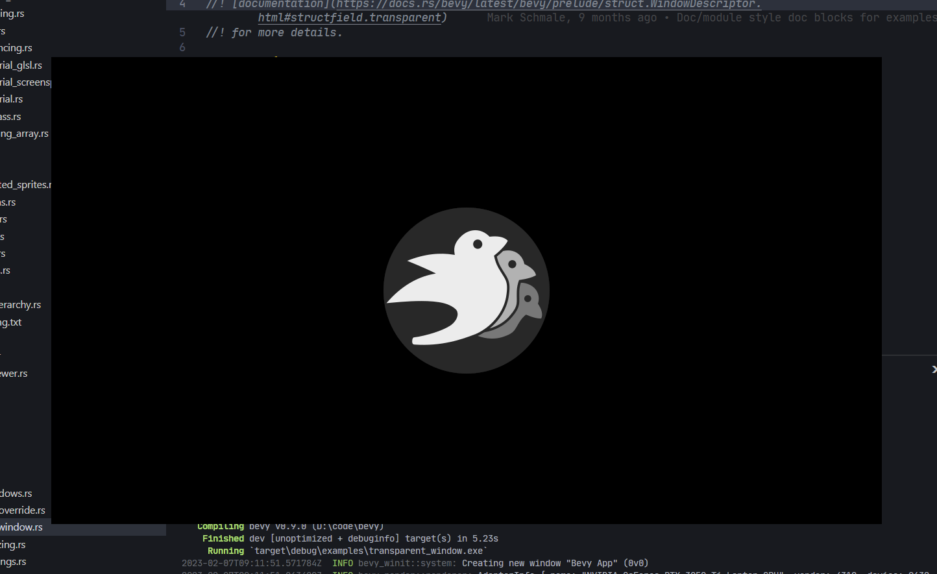Click line number 6 in the gutter
This screenshot has width=937, height=574.
[x=182, y=47]
